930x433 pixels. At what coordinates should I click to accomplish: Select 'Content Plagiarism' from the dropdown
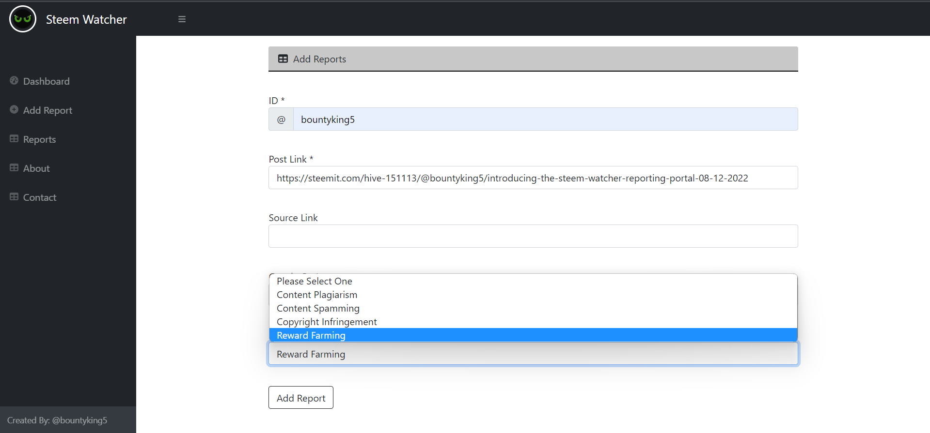coord(533,295)
